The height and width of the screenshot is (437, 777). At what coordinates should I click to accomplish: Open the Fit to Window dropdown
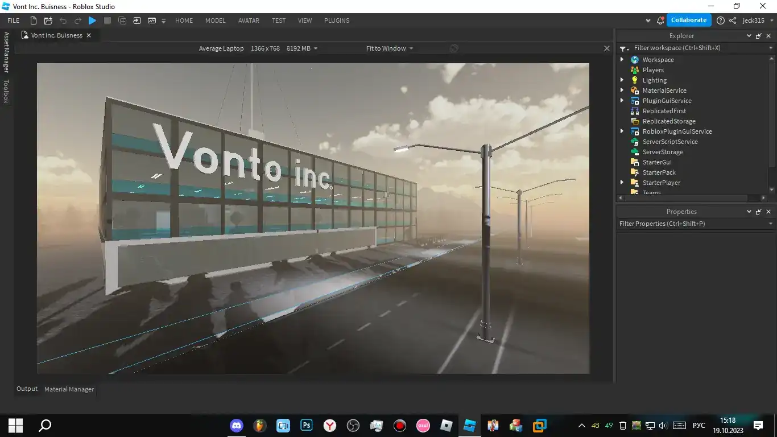click(x=390, y=48)
